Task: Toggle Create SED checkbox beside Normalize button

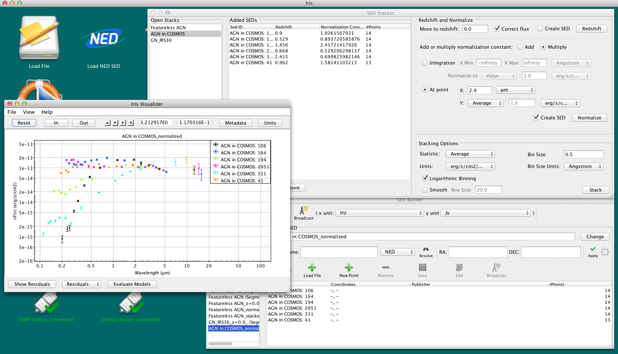Action: coord(536,118)
